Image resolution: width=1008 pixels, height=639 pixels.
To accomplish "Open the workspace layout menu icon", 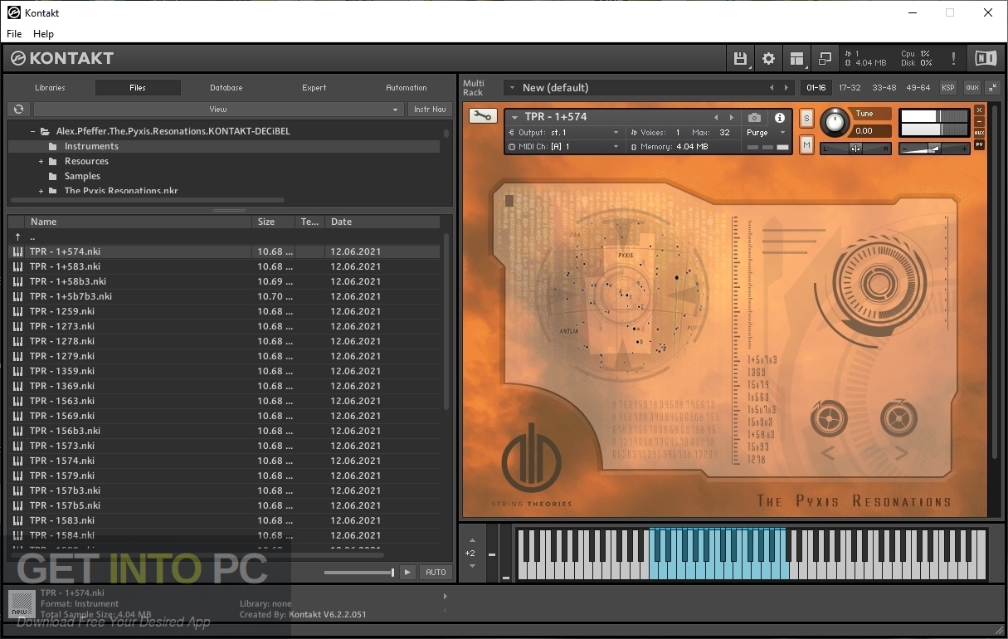I will 797,58.
